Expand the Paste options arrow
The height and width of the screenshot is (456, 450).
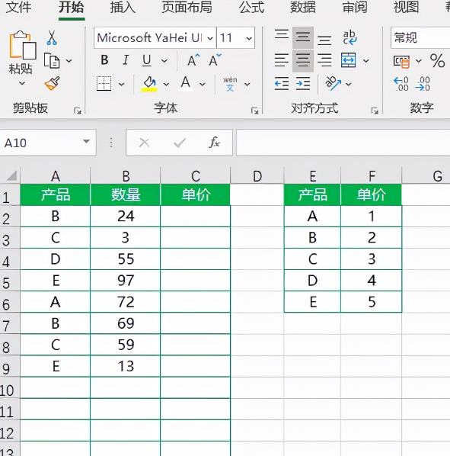point(22,84)
